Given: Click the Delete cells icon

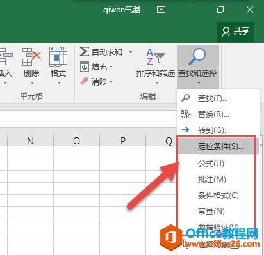Looking at the screenshot, I should coord(31,57).
